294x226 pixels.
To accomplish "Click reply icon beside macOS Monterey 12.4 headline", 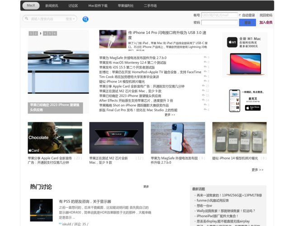I will 205,62.
